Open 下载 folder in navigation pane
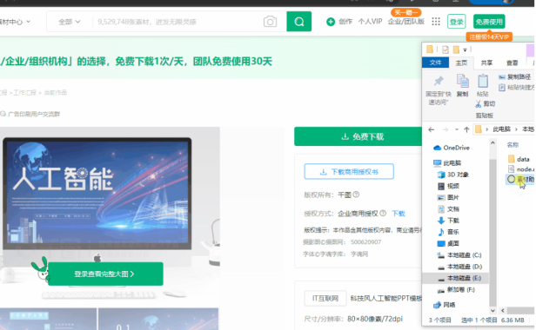536x330 pixels. point(448,221)
